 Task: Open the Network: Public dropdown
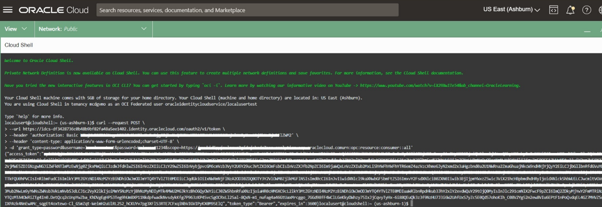coord(93,29)
